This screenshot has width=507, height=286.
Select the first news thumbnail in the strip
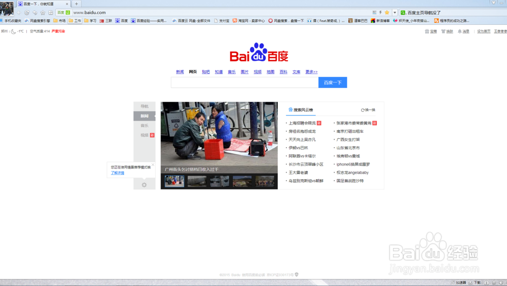point(174,181)
